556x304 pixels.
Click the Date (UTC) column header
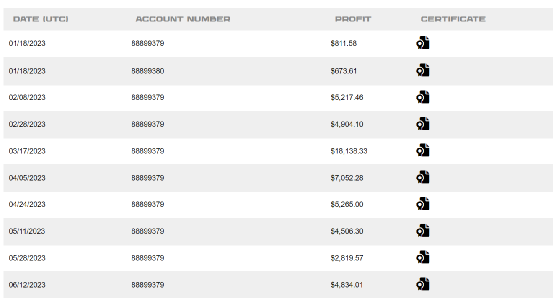(41, 19)
